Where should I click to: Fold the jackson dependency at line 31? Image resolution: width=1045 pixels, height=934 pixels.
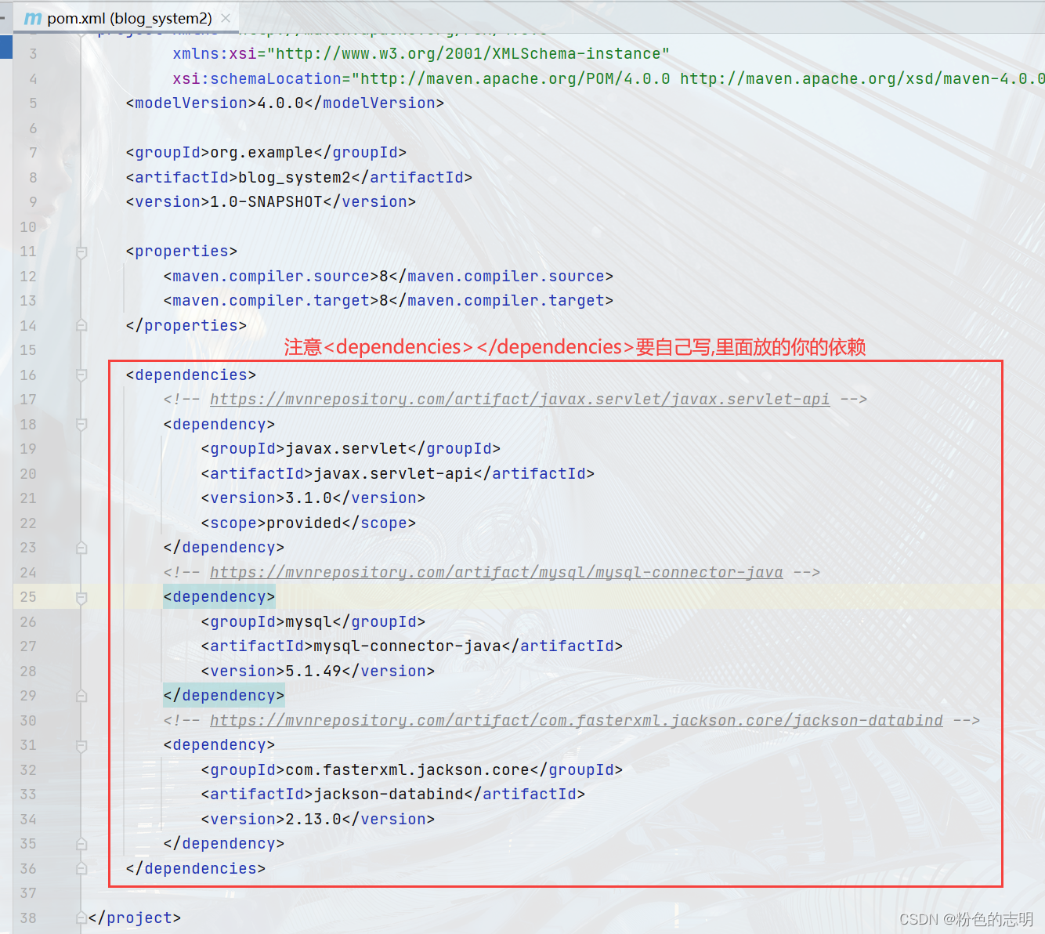(81, 745)
